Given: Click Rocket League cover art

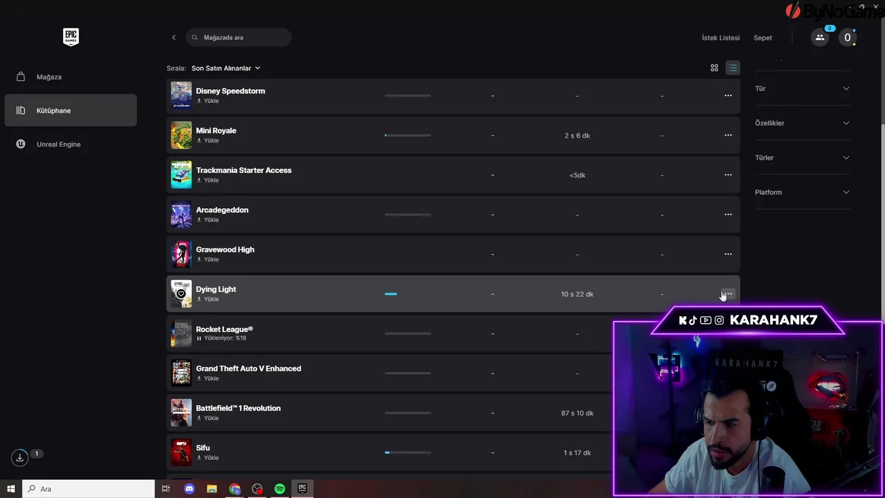Looking at the screenshot, I should pos(181,333).
